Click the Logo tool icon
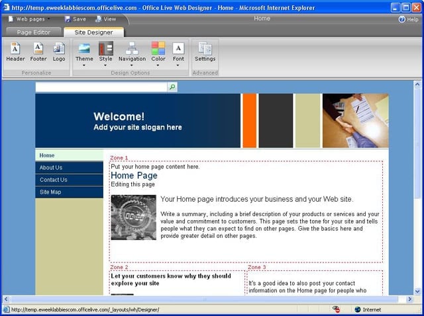Viewport: 424px width, 316px height. pos(59,48)
